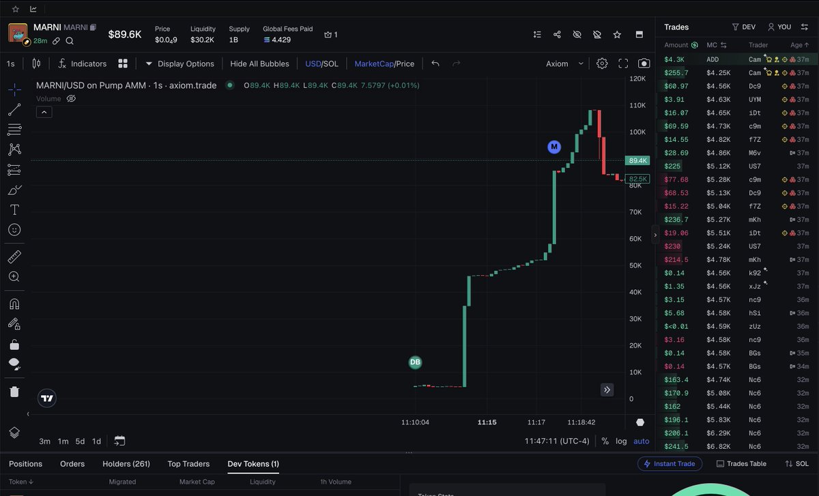Toggle stay in drawing mode
The image size is (819, 496).
[14, 324]
